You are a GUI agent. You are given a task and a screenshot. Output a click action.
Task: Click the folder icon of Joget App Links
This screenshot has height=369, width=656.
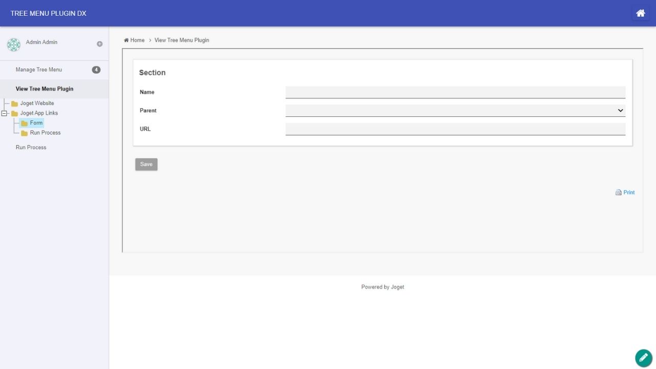14,113
